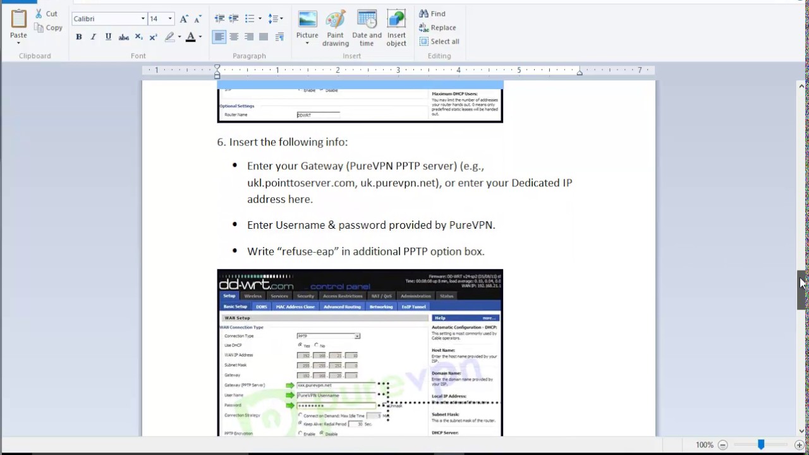The height and width of the screenshot is (455, 809).
Task: Click the zoom slider handle
Action: tap(761, 445)
